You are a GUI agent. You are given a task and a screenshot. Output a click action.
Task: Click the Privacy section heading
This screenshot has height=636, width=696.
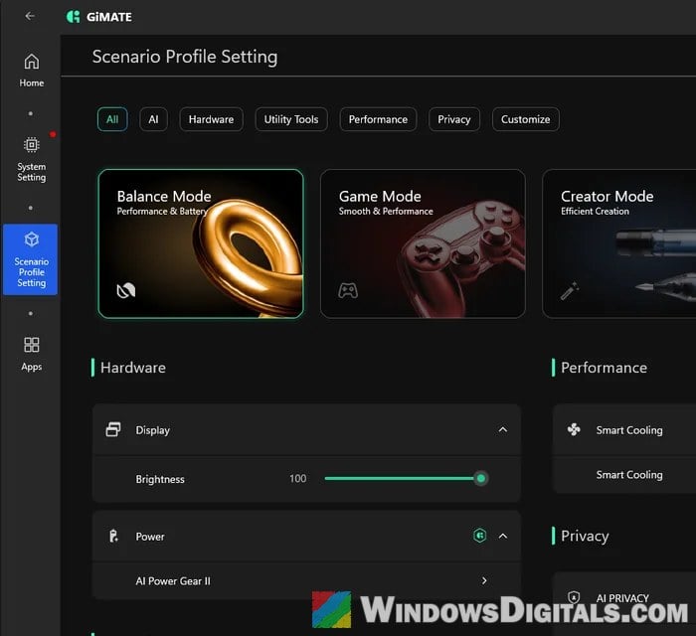(x=585, y=536)
